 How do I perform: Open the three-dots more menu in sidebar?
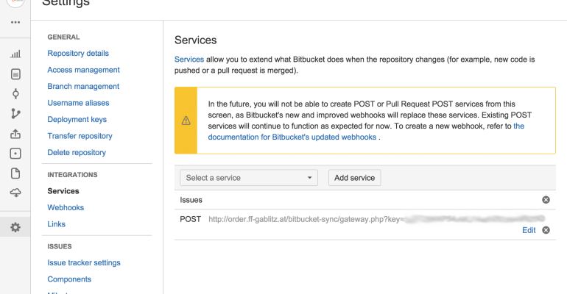point(15,22)
